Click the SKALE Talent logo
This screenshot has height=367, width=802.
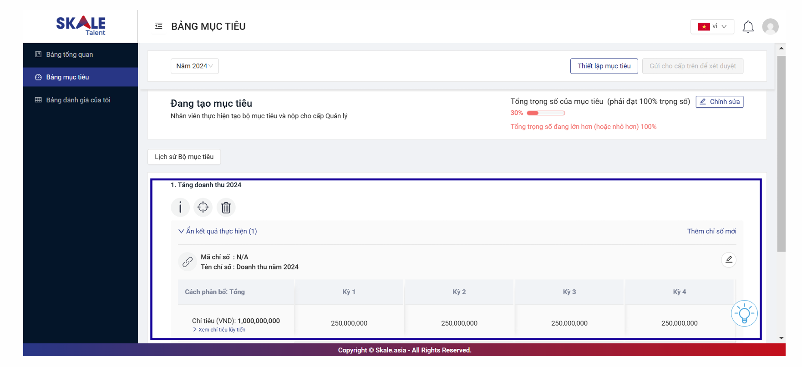pos(81,25)
